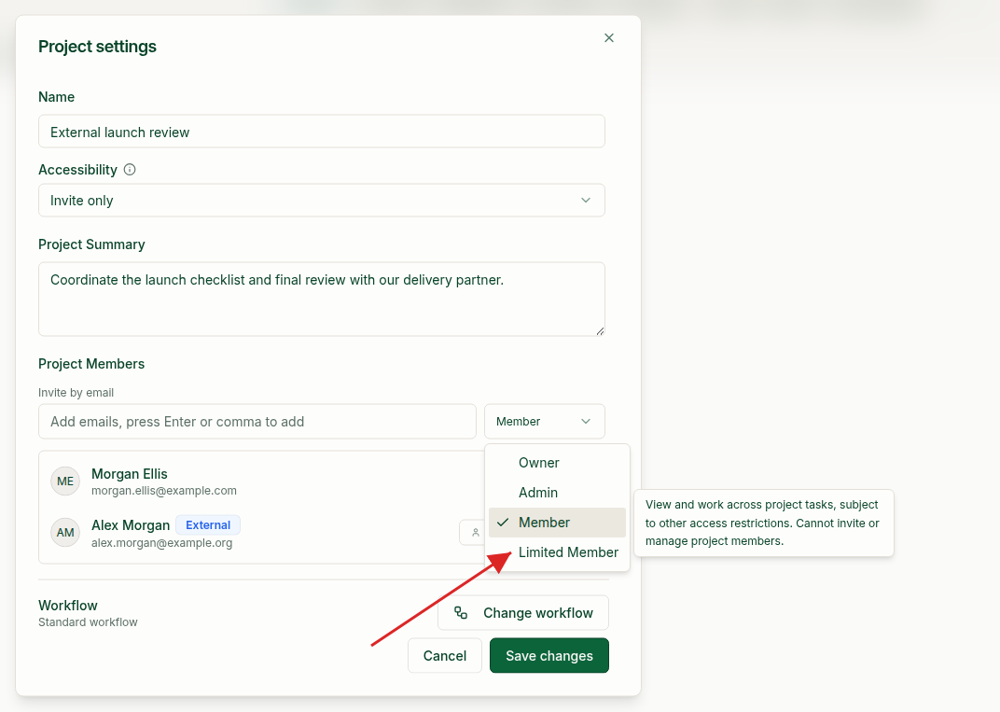Click the workflow icon in Change workflow

[461, 612]
